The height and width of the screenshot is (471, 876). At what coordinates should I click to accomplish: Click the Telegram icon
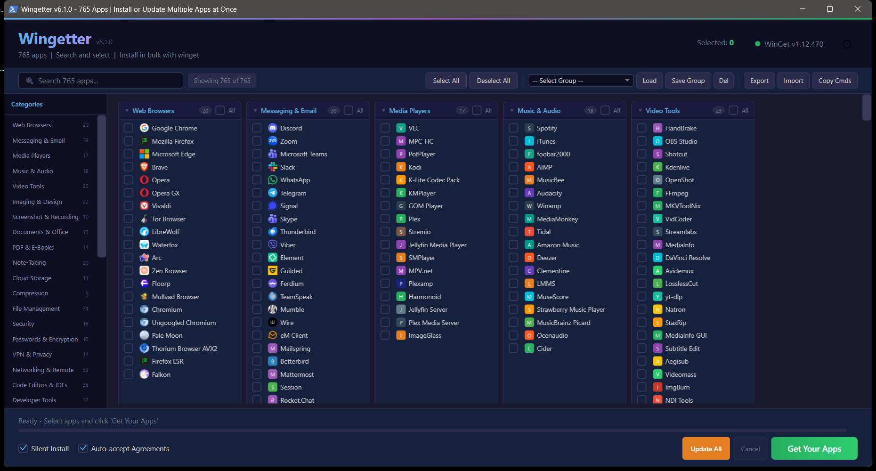(272, 193)
